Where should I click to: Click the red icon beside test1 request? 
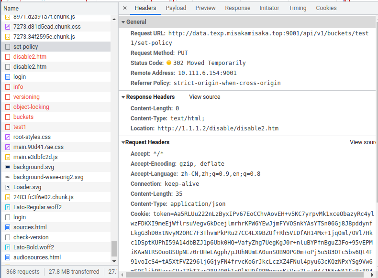pos(8,127)
